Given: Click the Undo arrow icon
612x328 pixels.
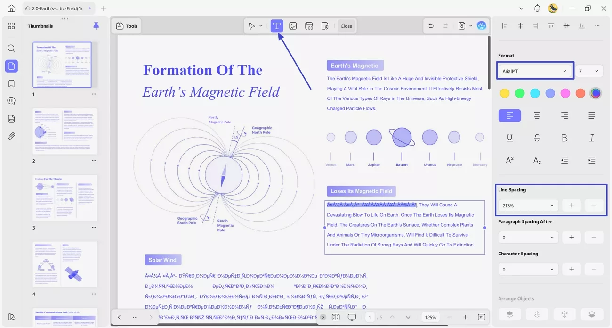Looking at the screenshot, I should pyautogui.click(x=430, y=26).
